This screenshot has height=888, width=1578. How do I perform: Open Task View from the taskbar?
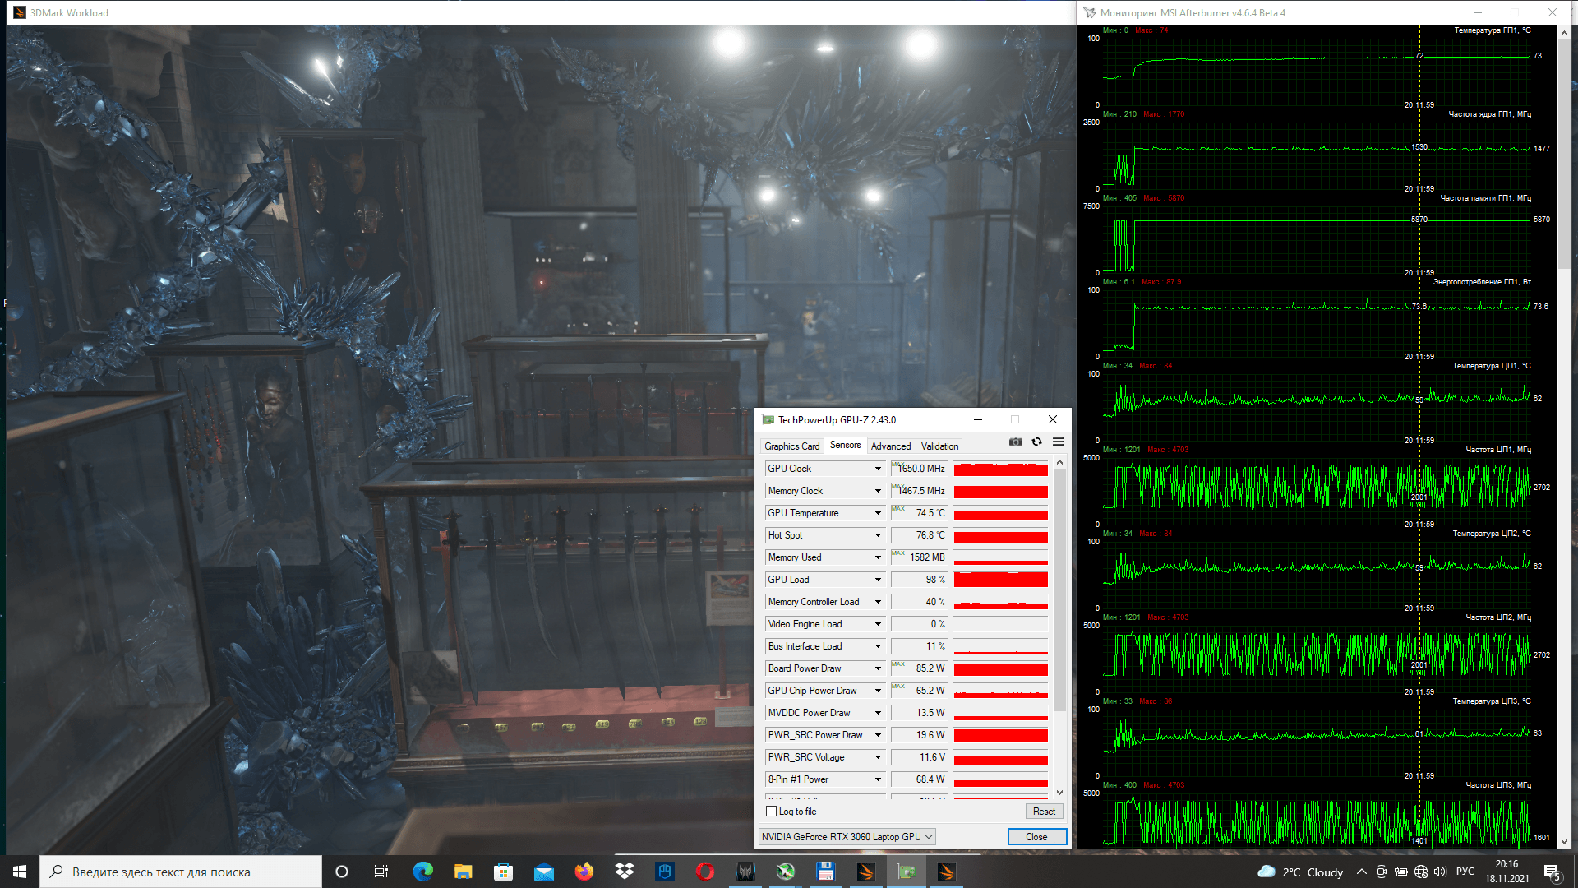click(x=381, y=872)
